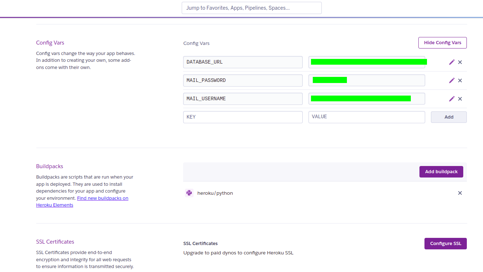Click the MAIL_USERNAME value field

click(367, 99)
